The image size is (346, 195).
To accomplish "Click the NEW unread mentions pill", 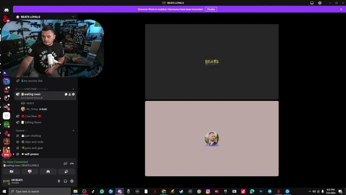I will point(6,155).
